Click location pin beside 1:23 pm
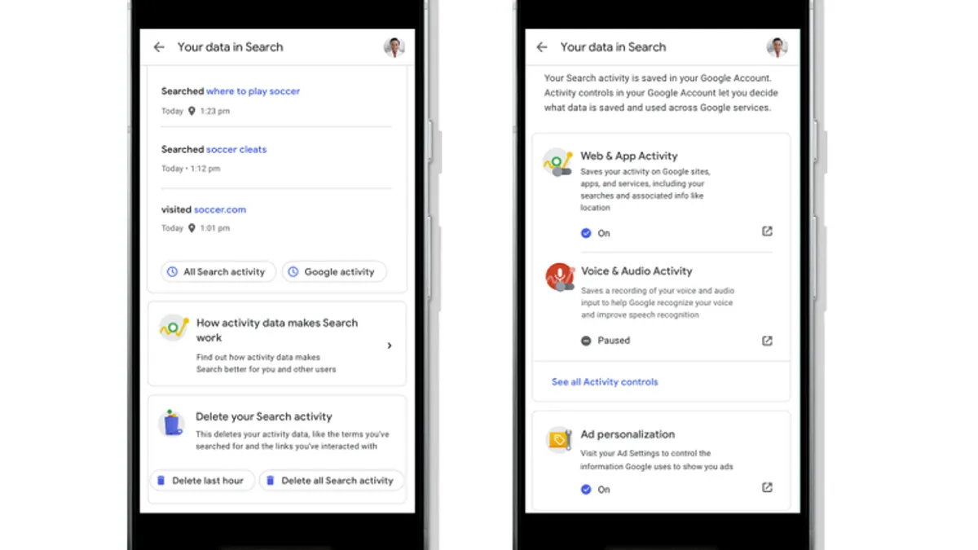 pos(192,111)
